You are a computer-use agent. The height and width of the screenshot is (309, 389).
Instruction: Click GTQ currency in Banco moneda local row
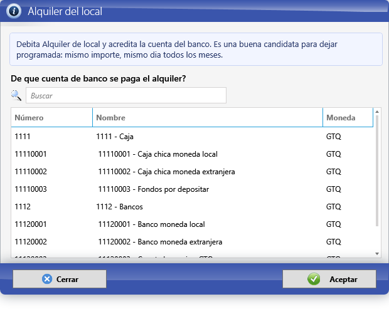point(334,224)
